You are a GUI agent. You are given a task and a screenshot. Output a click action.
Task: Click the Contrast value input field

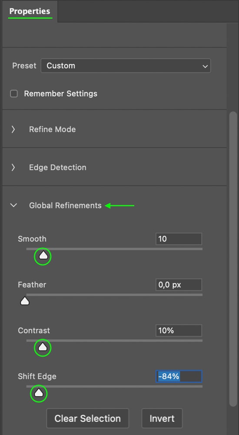(179, 331)
